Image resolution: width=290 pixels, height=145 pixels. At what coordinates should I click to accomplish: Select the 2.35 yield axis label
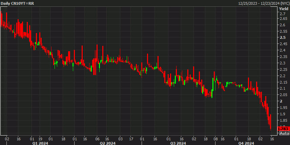(284, 57)
